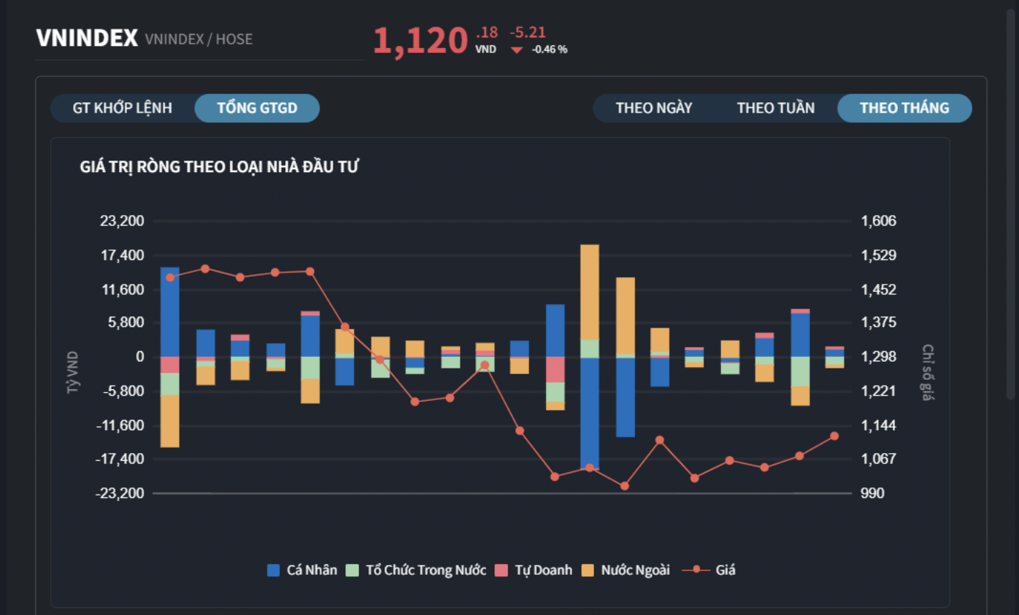Select the TỔNG GTGD toggle
The width and height of the screenshot is (1019, 615).
tap(257, 108)
